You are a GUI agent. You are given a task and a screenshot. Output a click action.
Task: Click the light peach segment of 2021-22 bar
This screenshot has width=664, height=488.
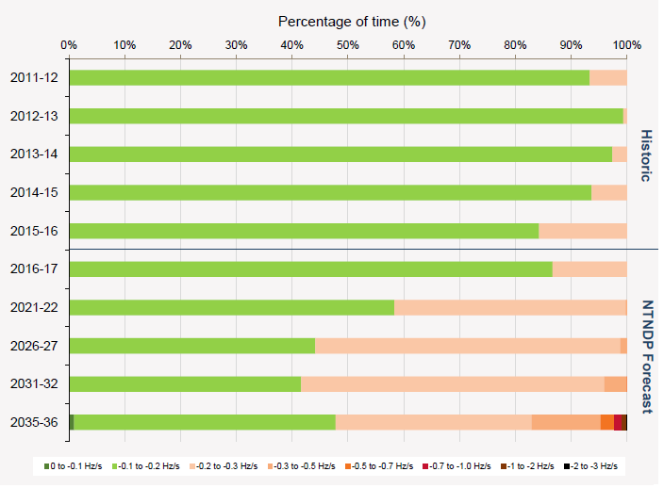pos(509,307)
